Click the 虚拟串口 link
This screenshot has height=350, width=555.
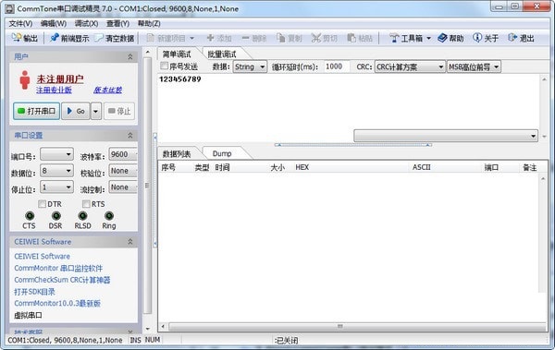coord(28,315)
